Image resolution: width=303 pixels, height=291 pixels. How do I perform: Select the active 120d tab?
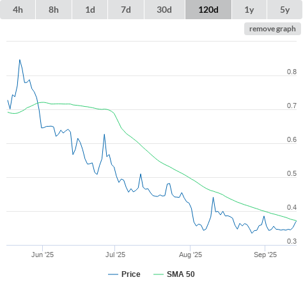coord(208,10)
